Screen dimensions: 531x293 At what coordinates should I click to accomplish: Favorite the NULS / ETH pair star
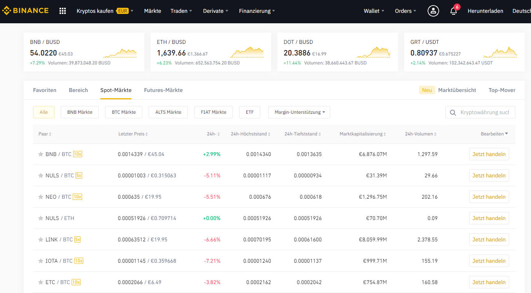point(40,218)
